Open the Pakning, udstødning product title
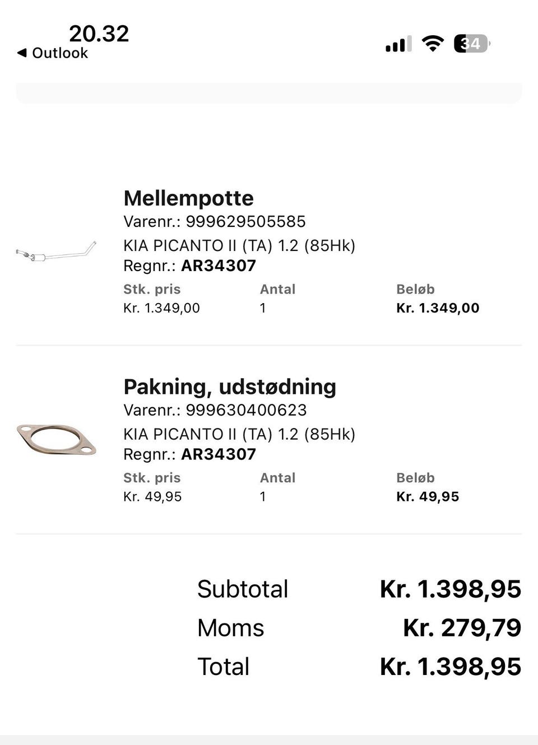 [x=230, y=387]
